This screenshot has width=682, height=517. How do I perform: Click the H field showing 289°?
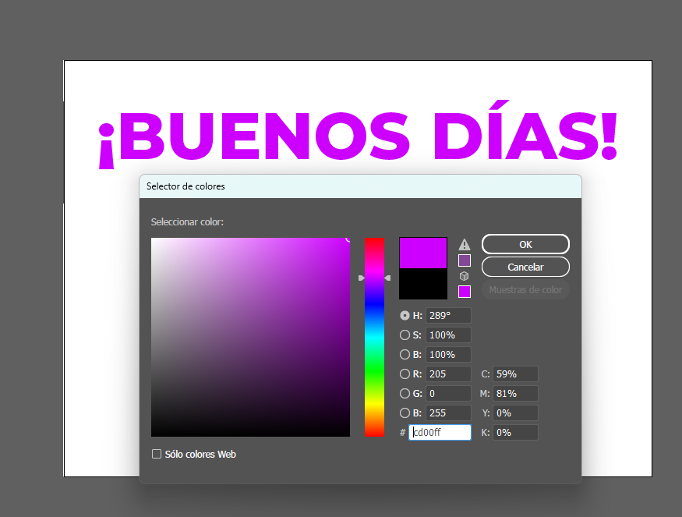448,316
